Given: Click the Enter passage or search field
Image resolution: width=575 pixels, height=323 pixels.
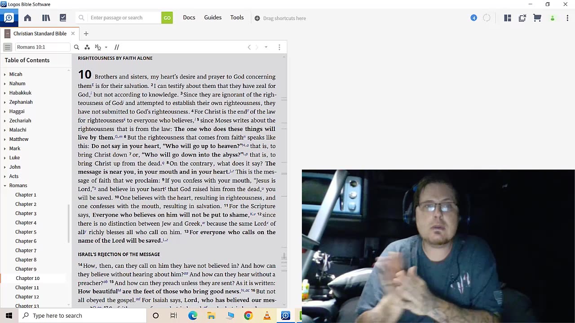Looking at the screenshot, I should pos(125,18).
